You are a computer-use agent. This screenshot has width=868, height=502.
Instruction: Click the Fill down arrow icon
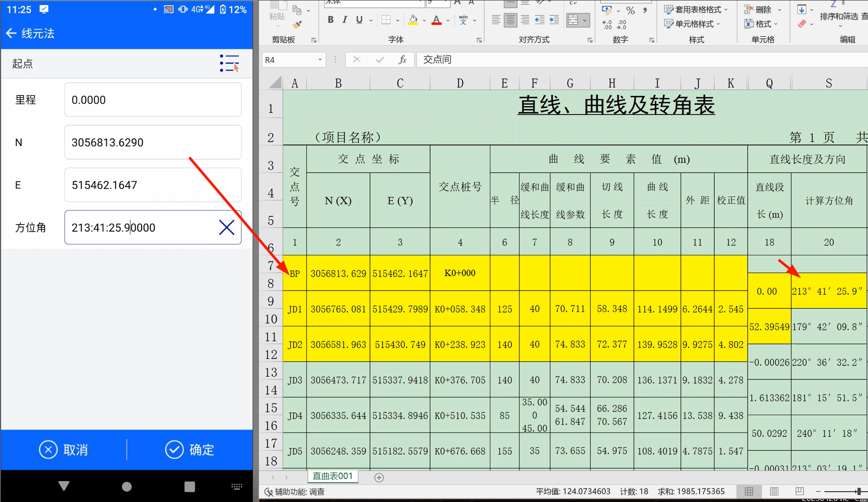pos(802,9)
